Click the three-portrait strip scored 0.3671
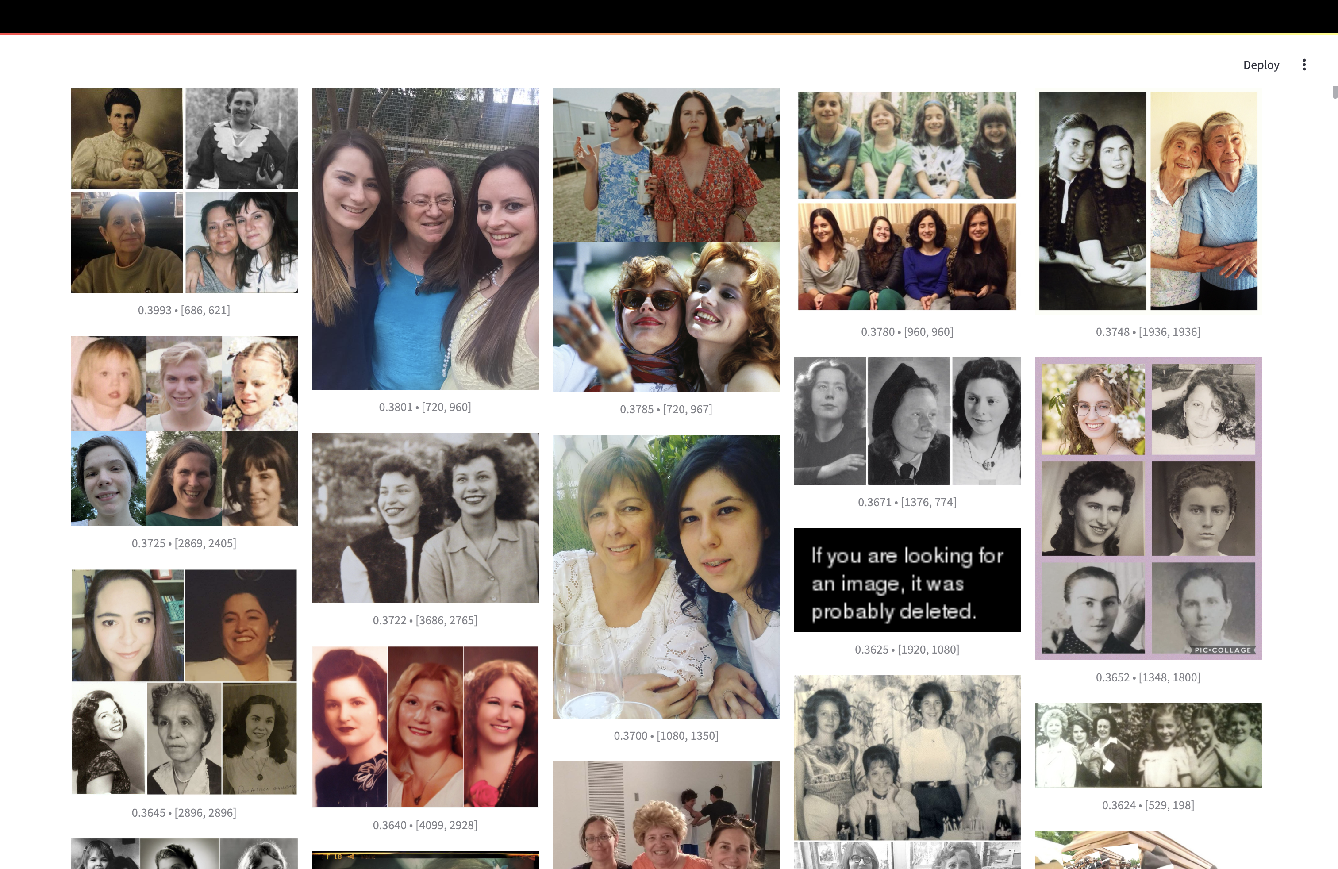 906,420
